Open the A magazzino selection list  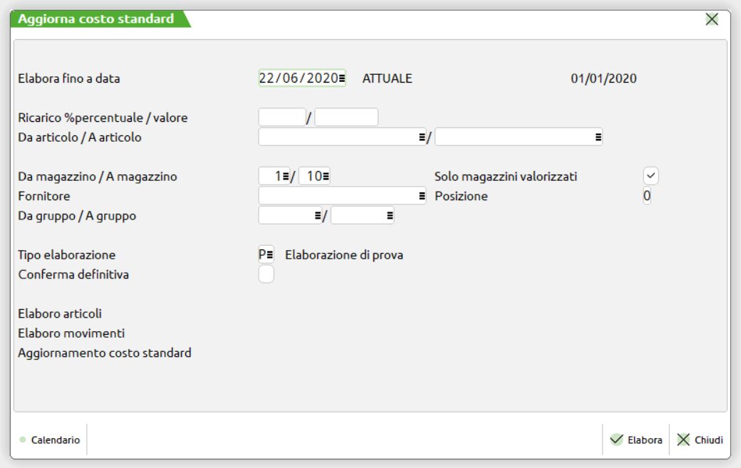pyautogui.click(x=327, y=177)
